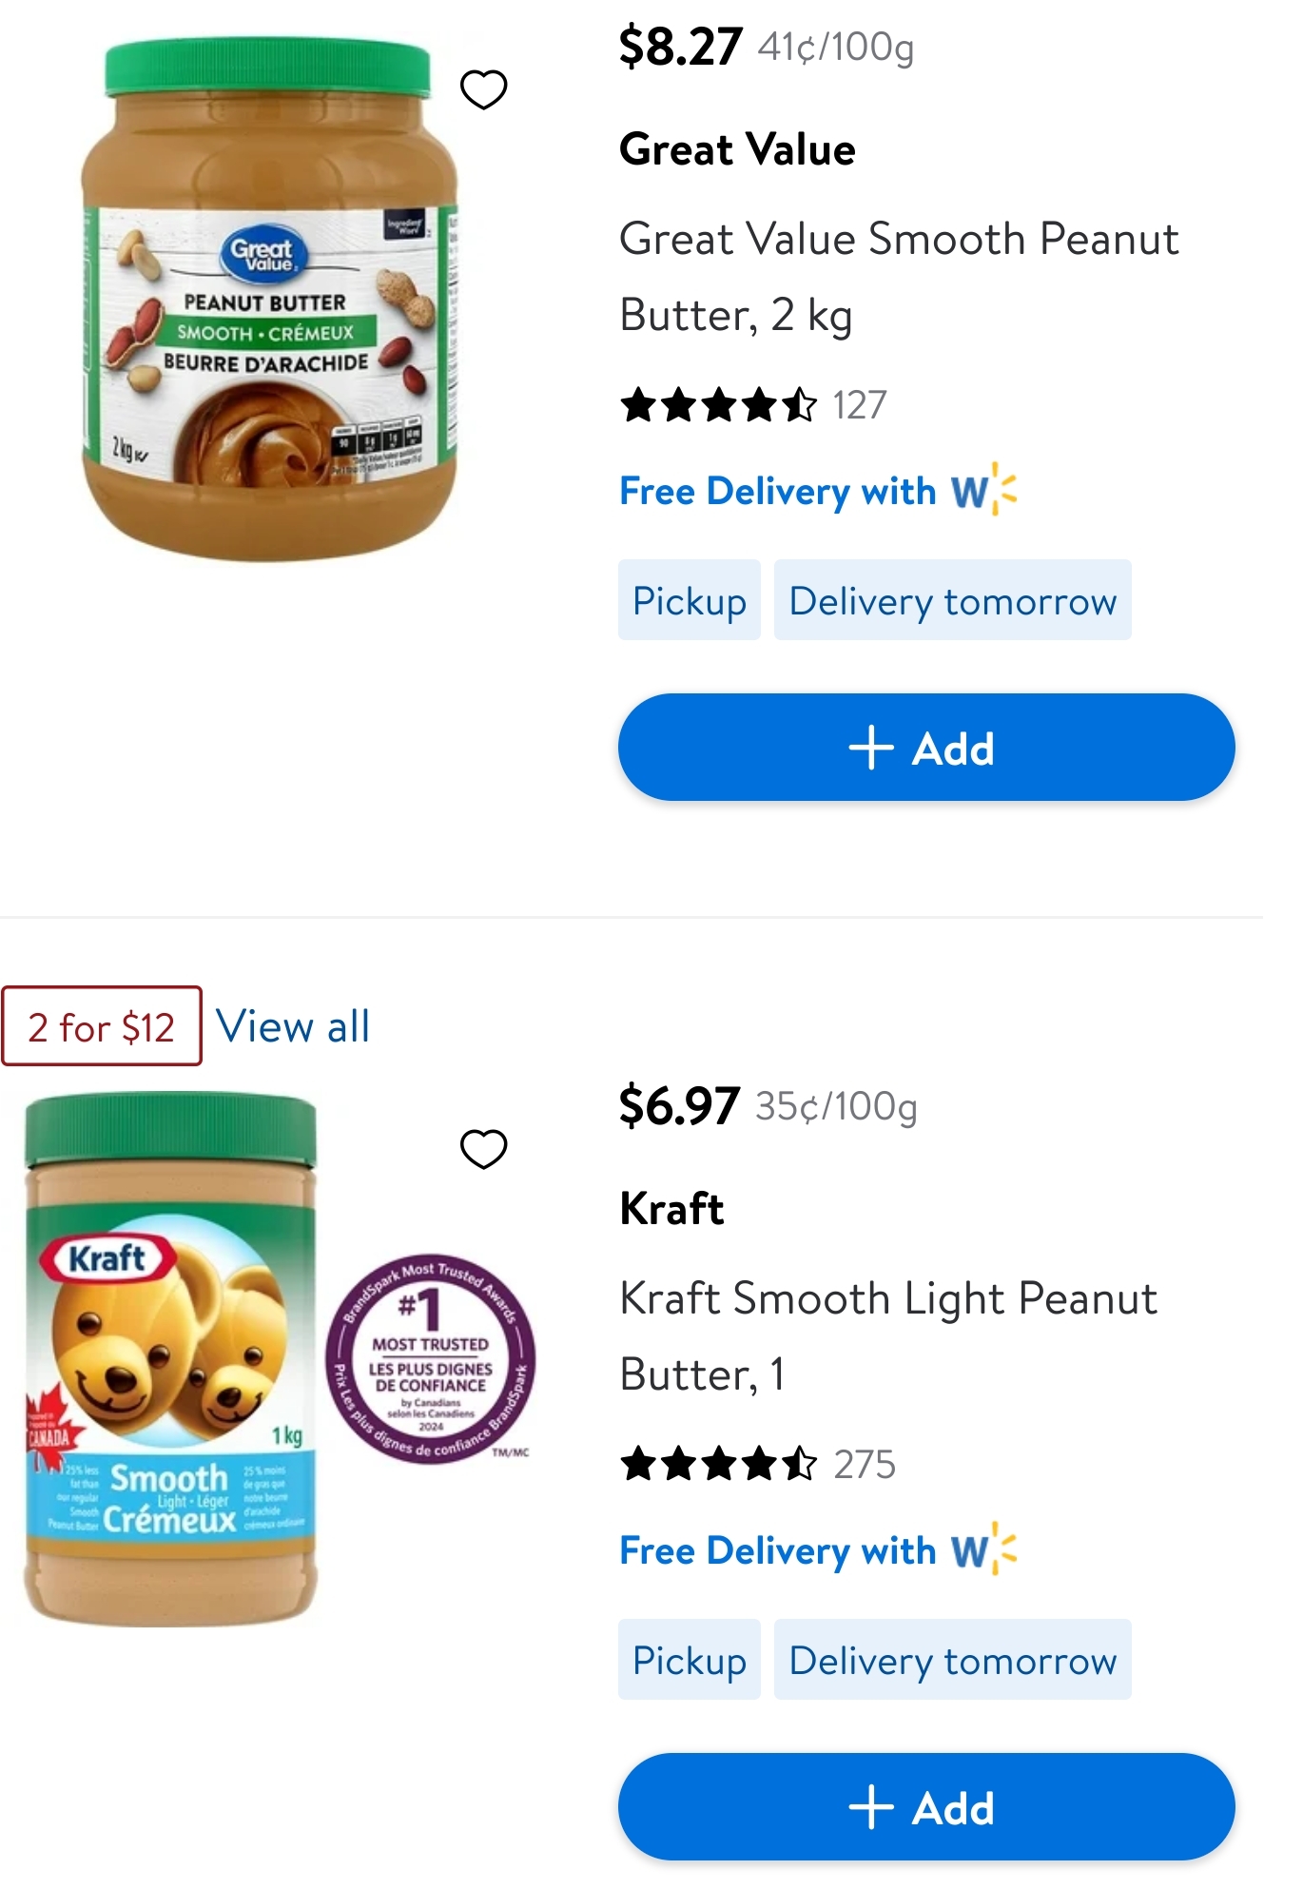Open Kraft Smooth Light Peanut Butter title
The height and width of the screenshot is (1889, 1303).
coord(887,1335)
